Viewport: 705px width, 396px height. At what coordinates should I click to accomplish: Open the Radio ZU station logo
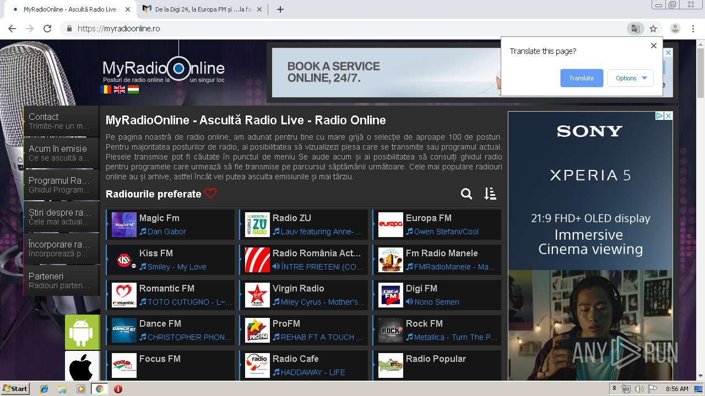click(257, 224)
